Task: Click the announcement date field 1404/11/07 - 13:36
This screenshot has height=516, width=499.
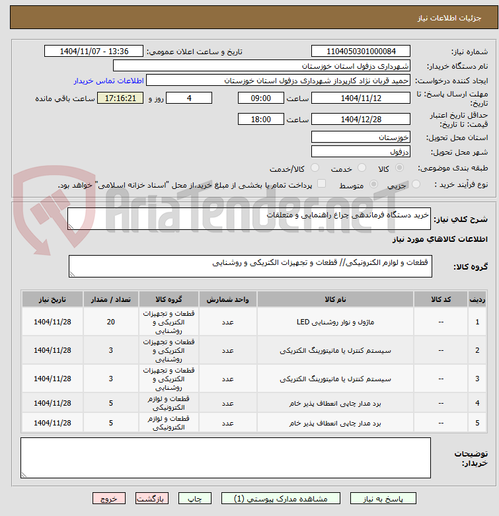Action: point(94,52)
